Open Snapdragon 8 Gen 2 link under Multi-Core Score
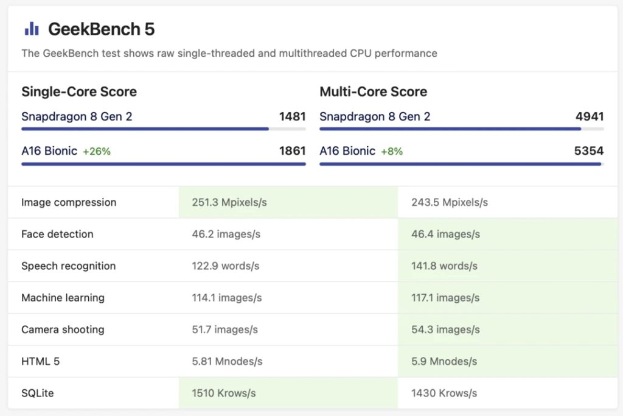 [x=375, y=116]
